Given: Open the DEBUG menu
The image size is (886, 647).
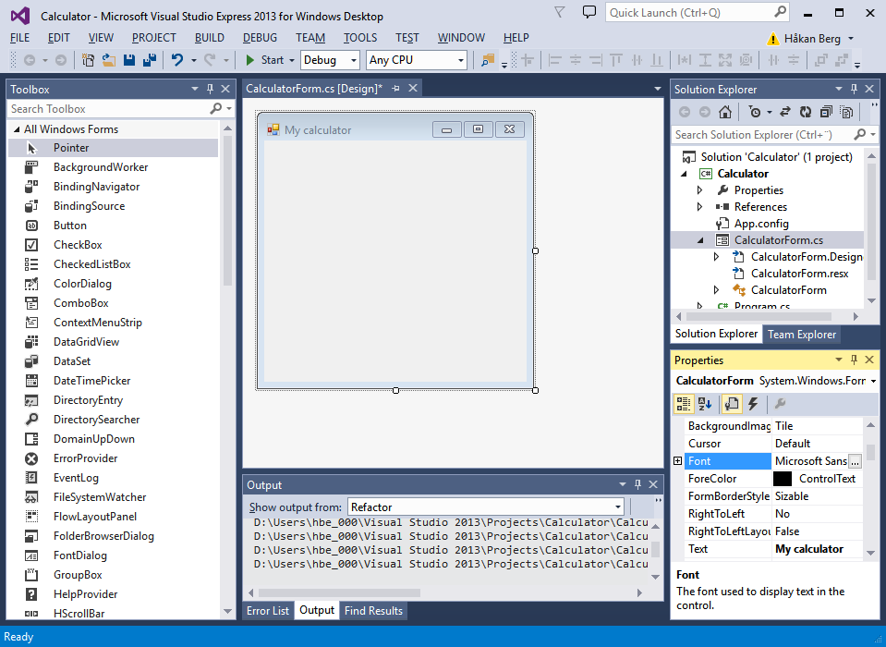Looking at the screenshot, I should tap(260, 38).
